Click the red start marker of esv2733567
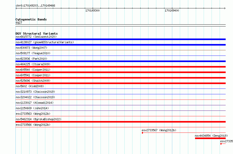This screenshot has height=154, width=233. [x=142, y=133]
